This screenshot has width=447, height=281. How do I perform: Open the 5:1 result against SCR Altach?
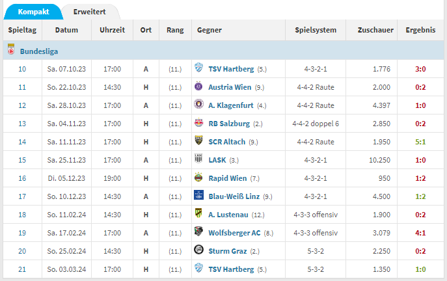coord(421,140)
